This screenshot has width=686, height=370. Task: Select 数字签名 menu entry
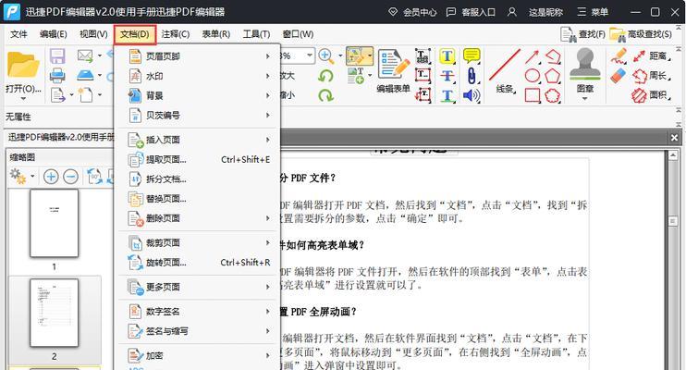(x=197, y=312)
